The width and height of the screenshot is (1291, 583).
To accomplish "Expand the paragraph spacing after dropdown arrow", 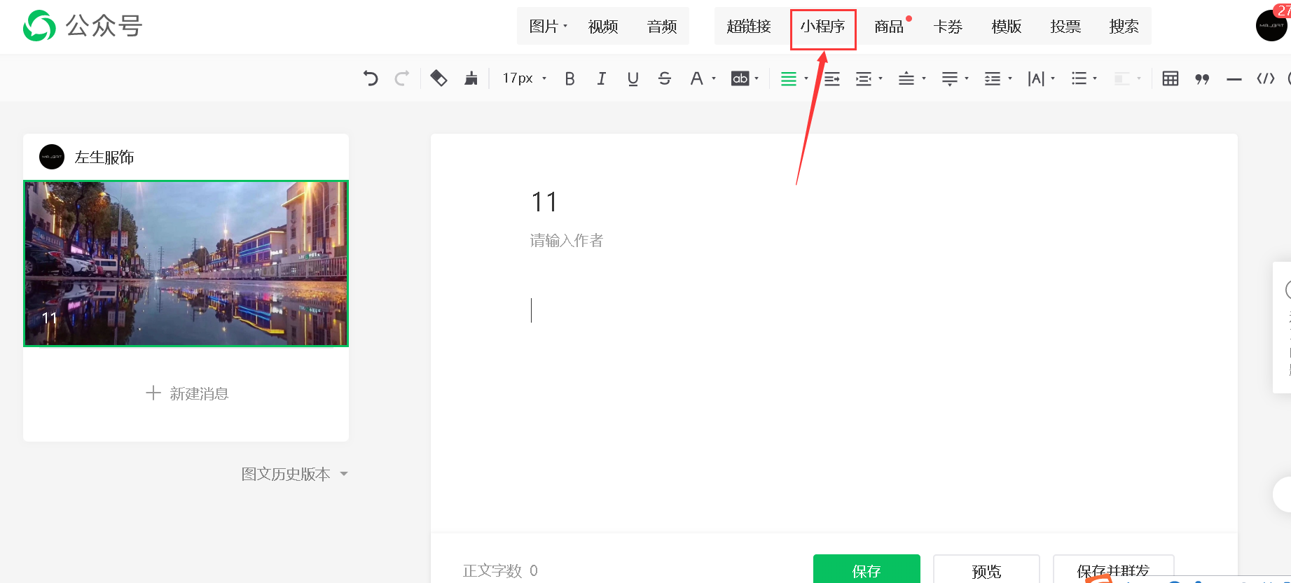I will tap(967, 78).
